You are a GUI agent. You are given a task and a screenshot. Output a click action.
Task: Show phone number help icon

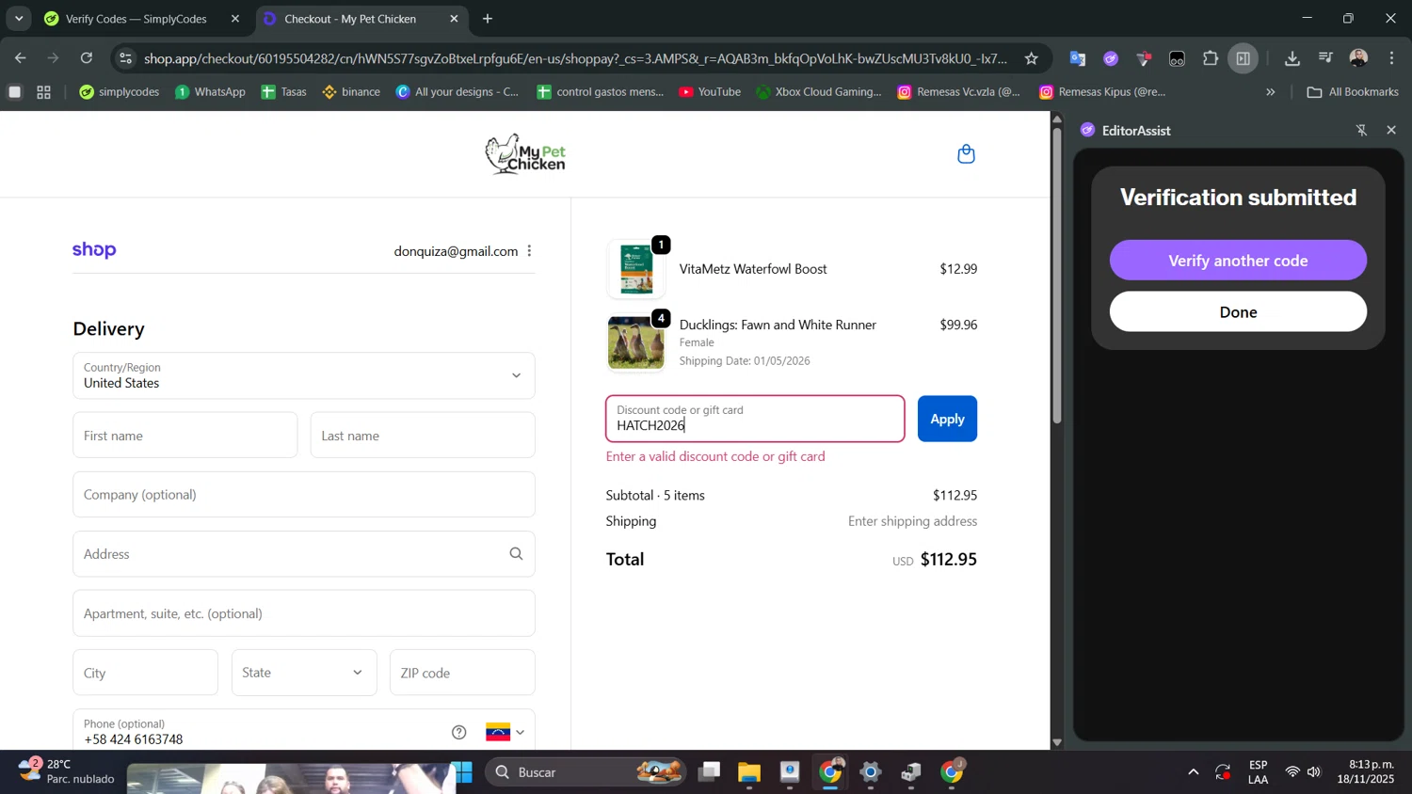[x=459, y=732]
